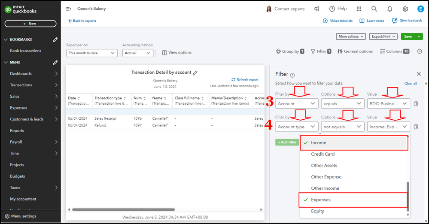Viewport: 429px width, 224px height.
Task: Open the not equals Options dropdown
Action: coord(342,127)
